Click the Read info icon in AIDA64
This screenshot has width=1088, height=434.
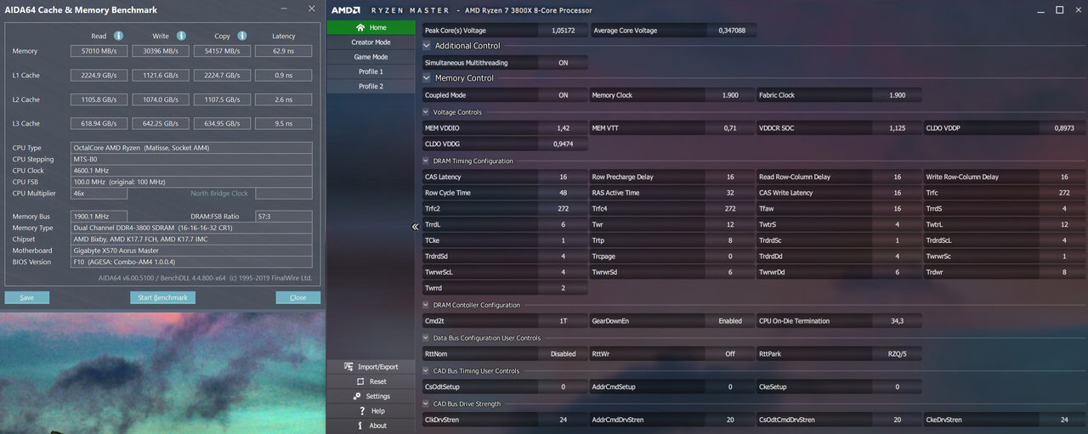pos(118,36)
